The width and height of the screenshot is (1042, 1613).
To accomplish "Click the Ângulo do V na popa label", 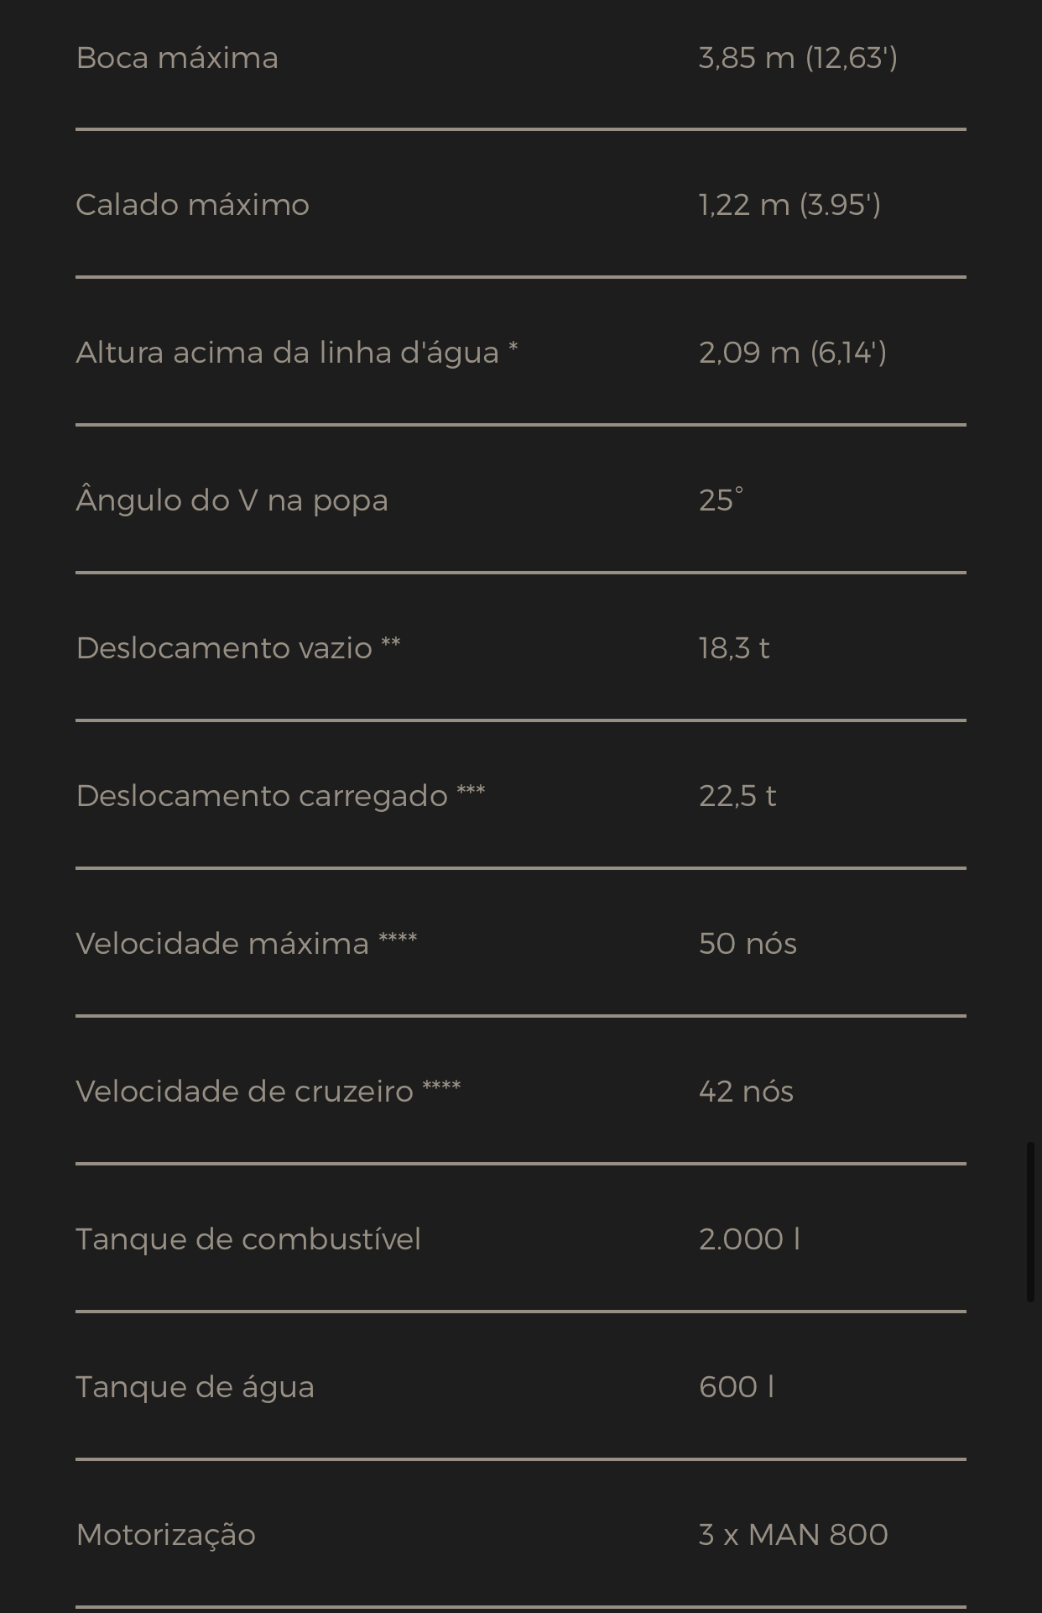I will [232, 500].
